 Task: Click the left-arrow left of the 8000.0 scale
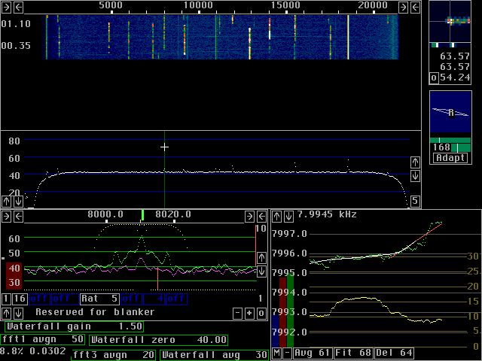pyautogui.click(x=18, y=217)
